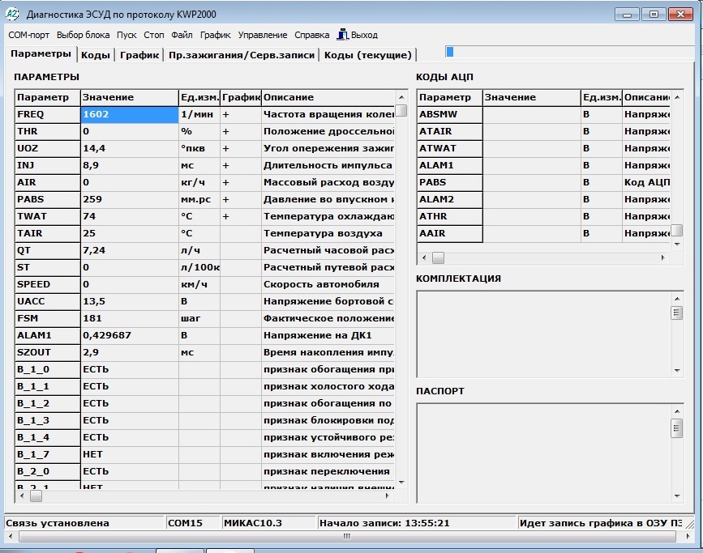Open the Коды (текущие) tab
Image resolution: width=703 pixels, height=553 pixels.
(x=368, y=55)
